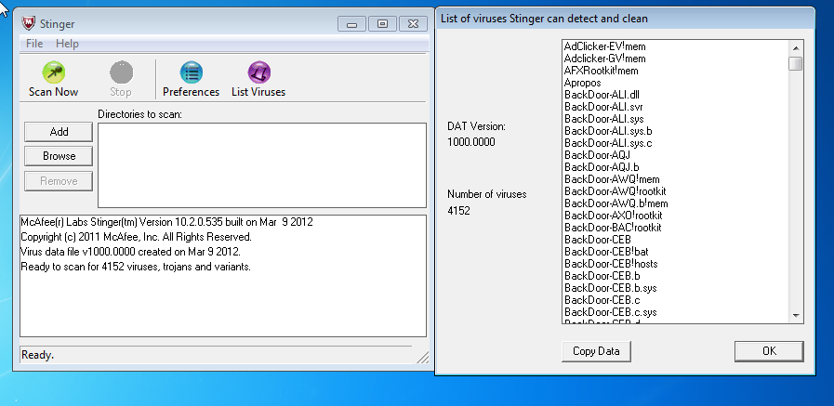
Task: Select BackDoor-ALI.sys.c entry
Action: [608, 143]
